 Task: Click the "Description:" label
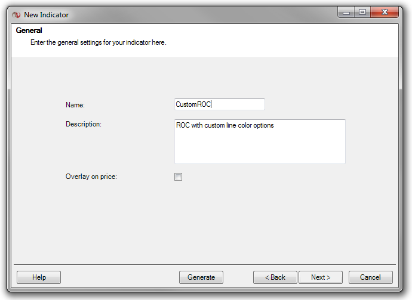coord(84,124)
